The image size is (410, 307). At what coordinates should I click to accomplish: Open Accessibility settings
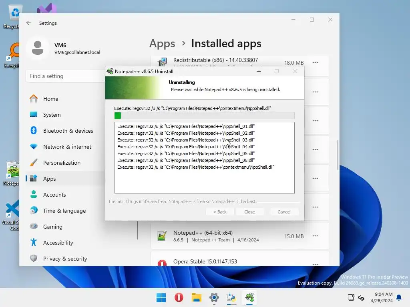point(65,243)
